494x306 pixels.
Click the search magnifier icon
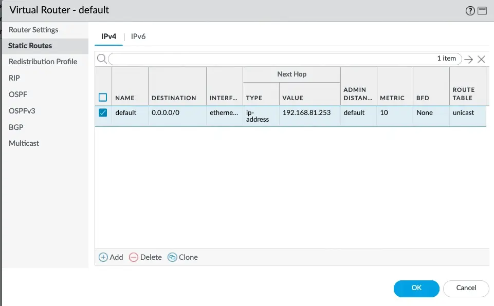point(101,59)
